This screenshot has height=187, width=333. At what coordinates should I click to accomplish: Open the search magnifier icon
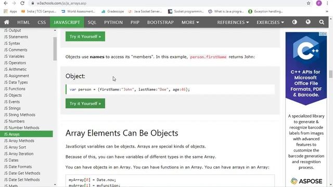click(x=322, y=22)
